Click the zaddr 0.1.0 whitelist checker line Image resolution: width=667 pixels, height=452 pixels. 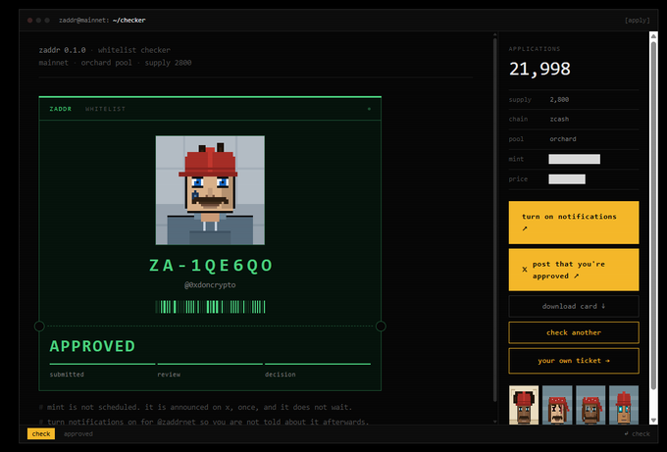pos(105,50)
